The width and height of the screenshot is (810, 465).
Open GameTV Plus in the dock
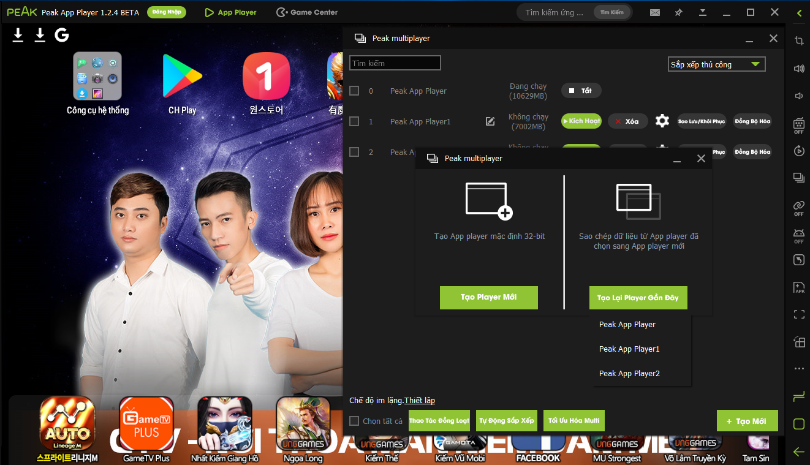(x=146, y=429)
